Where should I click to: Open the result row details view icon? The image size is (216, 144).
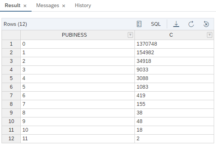pos(139,24)
